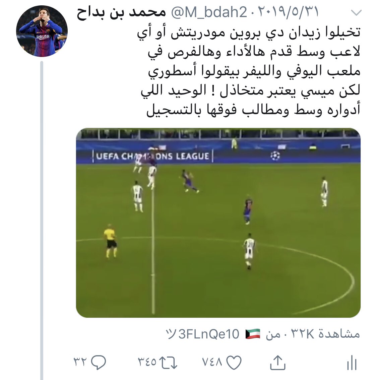Image resolution: width=377 pixels, height=380 pixels.
Task: Expand the tweet options chevron
Action: 356,12
